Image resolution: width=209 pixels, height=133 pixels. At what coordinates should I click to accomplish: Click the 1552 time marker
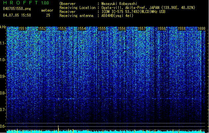tap(42, 29)
